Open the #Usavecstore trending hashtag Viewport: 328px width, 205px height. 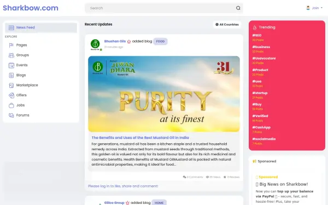[264, 58]
